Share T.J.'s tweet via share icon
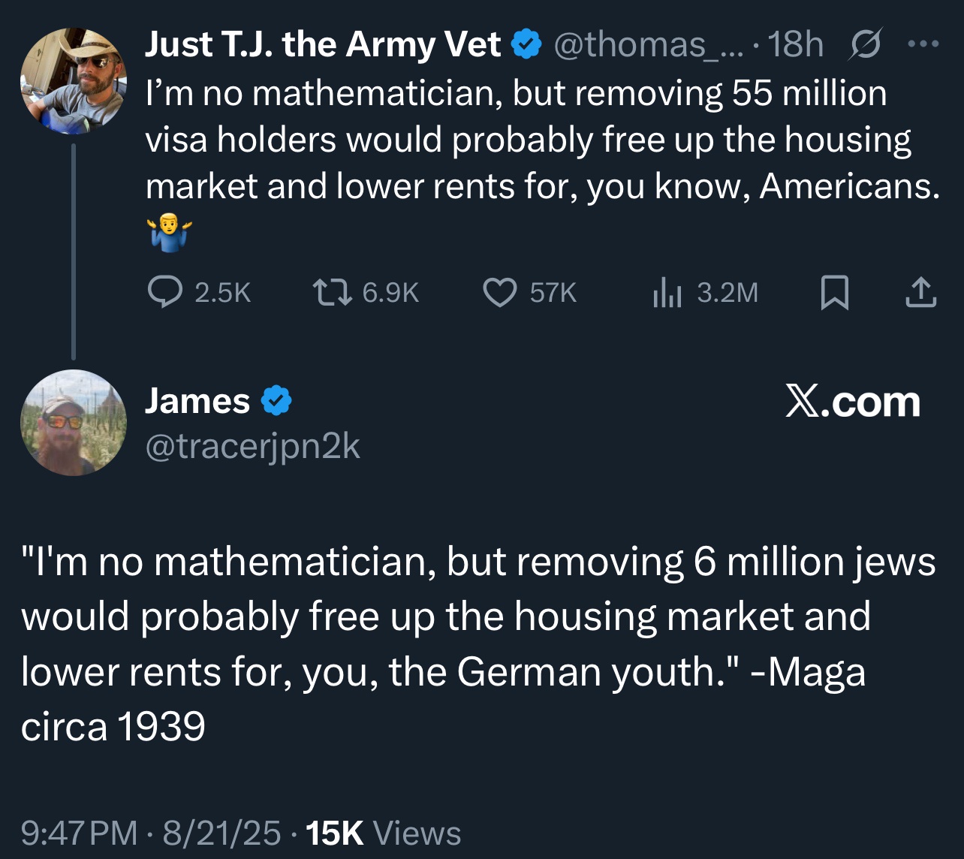 [920, 292]
